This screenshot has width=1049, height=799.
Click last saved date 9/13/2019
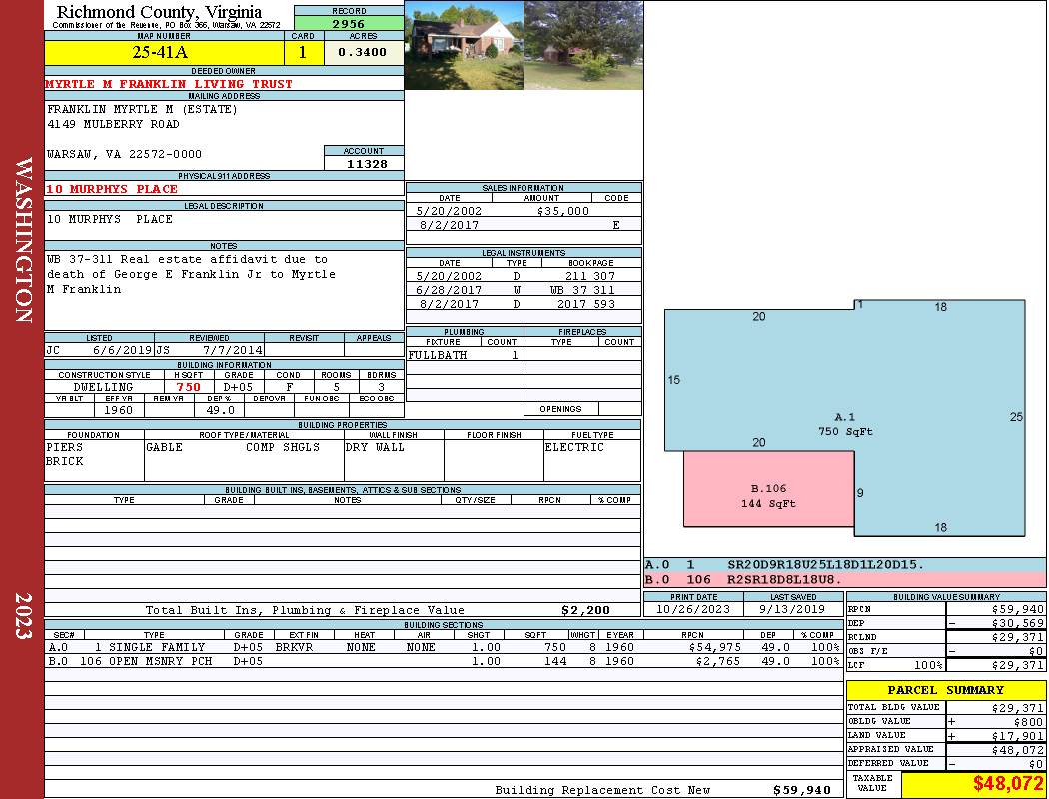coord(792,609)
